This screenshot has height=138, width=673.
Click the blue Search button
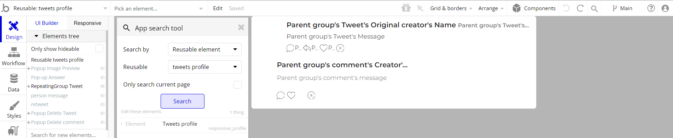click(182, 101)
